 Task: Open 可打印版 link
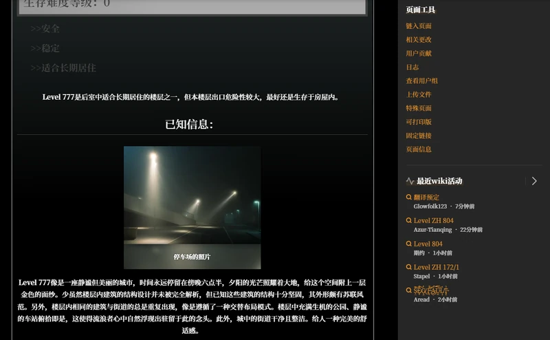click(x=419, y=122)
